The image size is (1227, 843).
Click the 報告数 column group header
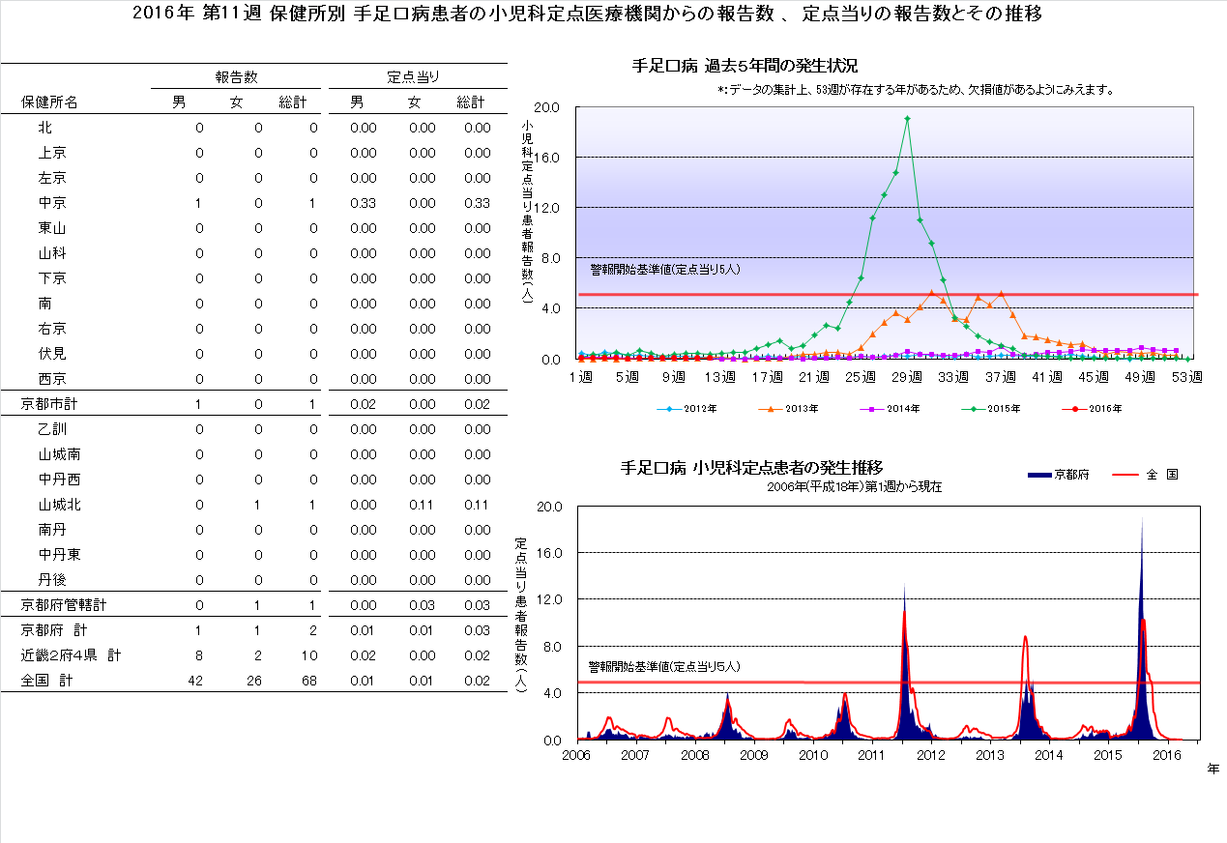[235, 77]
